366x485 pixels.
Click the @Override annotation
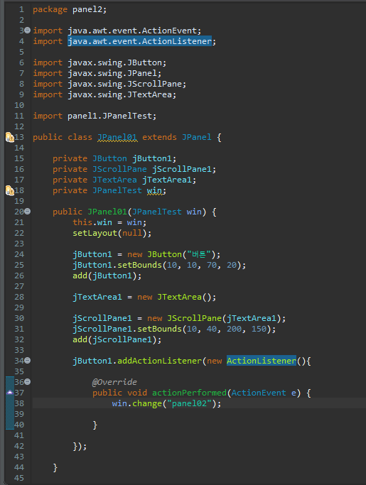114,382
